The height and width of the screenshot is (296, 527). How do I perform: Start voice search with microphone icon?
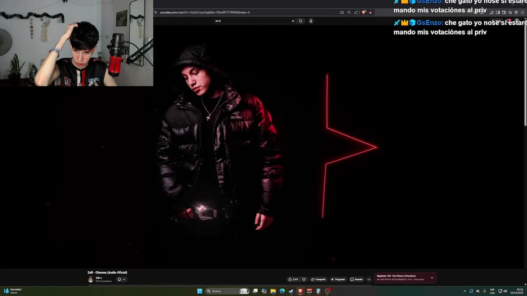[311, 21]
